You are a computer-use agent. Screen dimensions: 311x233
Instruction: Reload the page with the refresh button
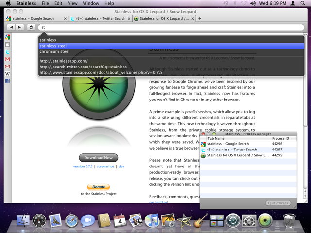(x=31, y=27)
